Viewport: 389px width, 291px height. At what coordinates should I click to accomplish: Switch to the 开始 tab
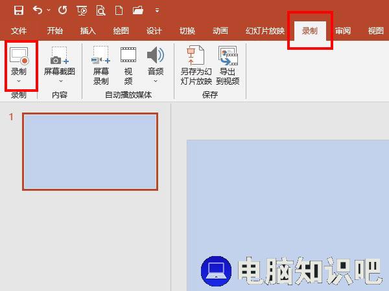point(55,30)
